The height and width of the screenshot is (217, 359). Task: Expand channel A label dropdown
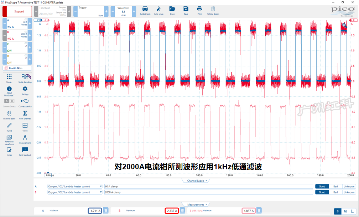coord(101,187)
